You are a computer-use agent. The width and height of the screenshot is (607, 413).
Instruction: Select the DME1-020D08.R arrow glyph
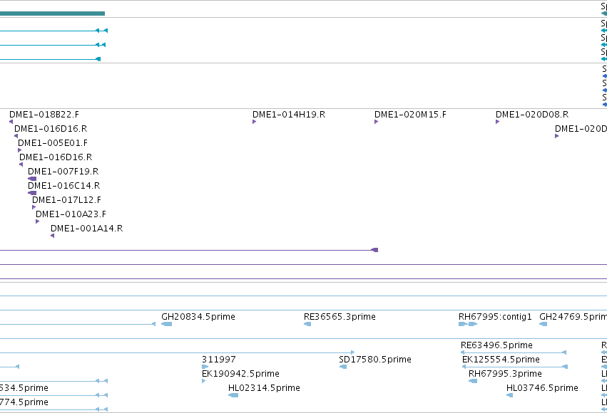[497, 122]
